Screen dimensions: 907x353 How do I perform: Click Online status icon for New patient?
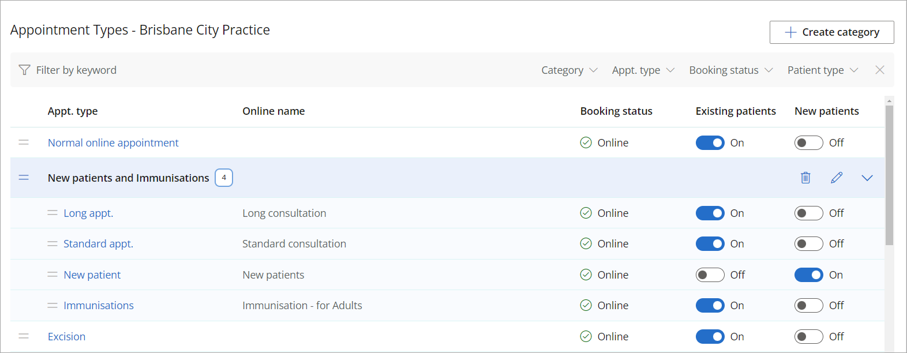(586, 275)
